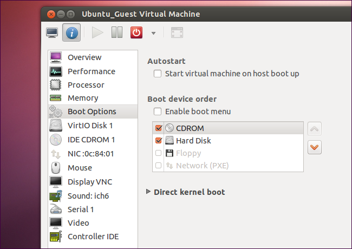This screenshot has height=249, width=352.
Task: Open shutdown options dropdown arrow
Action: pos(153,33)
